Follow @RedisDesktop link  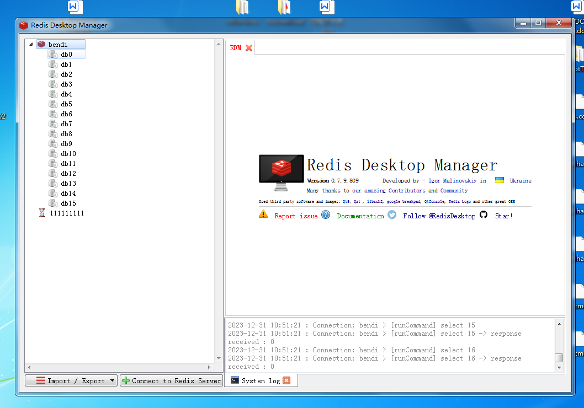(439, 216)
